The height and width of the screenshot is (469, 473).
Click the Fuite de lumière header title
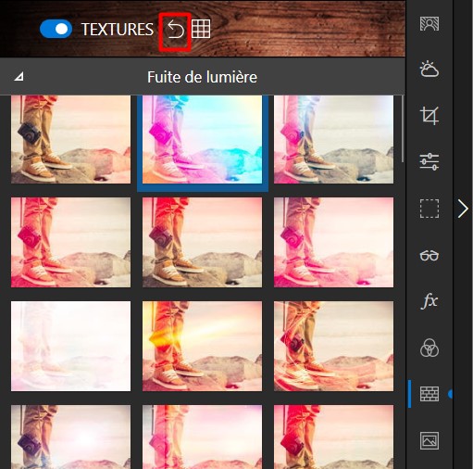202,77
